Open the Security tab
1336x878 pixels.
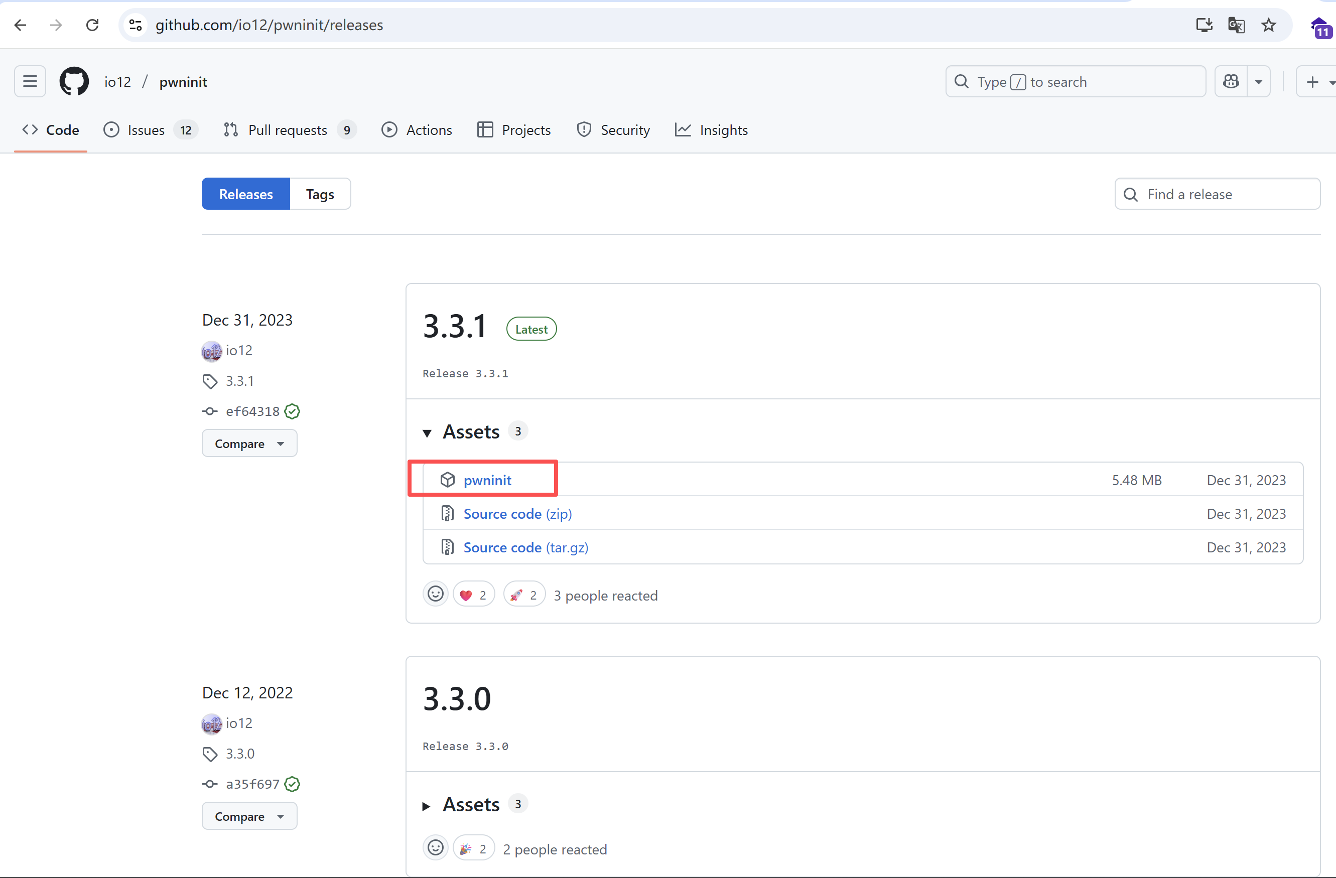click(x=613, y=130)
